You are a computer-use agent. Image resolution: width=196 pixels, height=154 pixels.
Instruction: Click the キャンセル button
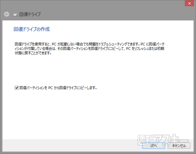pos(179,146)
